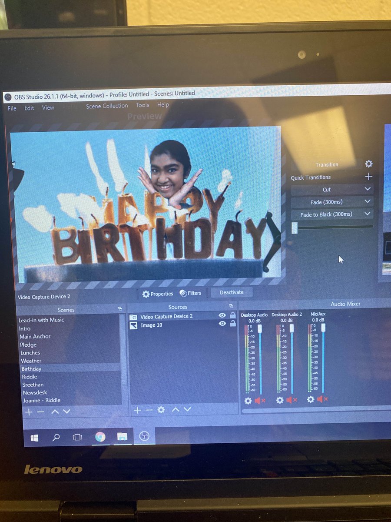Remove selected scene with minus icon
This screenshot has width=391, height=522.
point(40,412)
